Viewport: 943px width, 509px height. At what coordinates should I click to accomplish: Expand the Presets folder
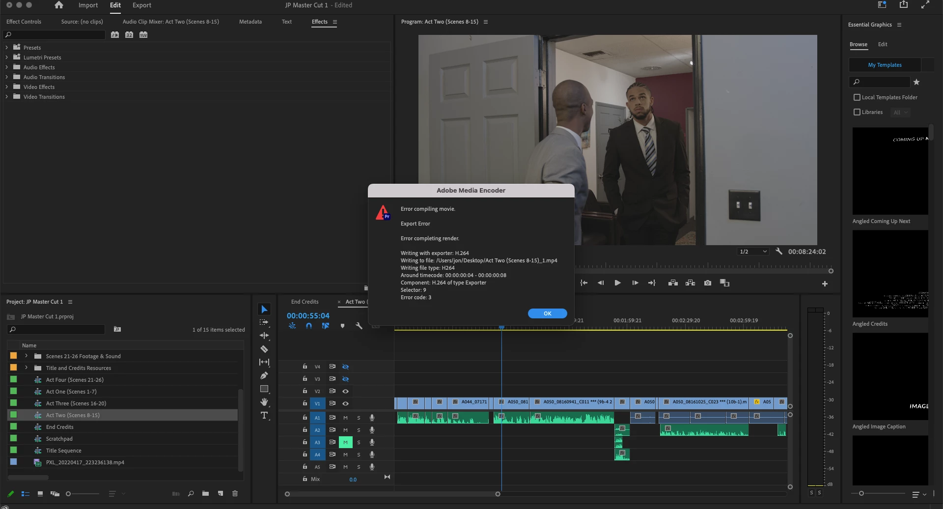6,48
